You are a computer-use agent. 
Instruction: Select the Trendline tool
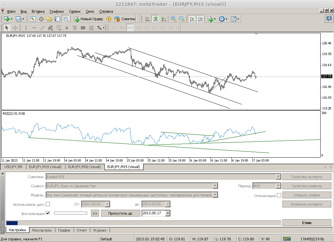[42, 28]
